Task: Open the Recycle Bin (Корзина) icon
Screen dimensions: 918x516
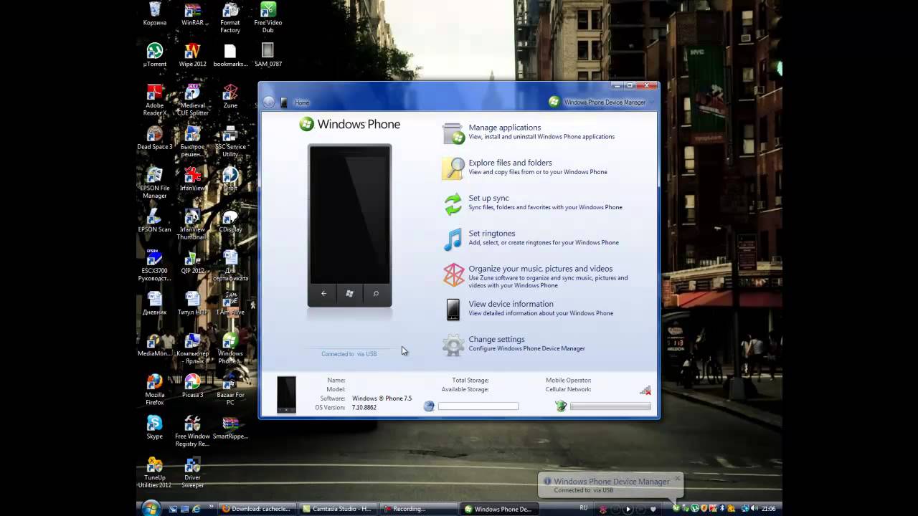Action: click(x=155, y=14)
